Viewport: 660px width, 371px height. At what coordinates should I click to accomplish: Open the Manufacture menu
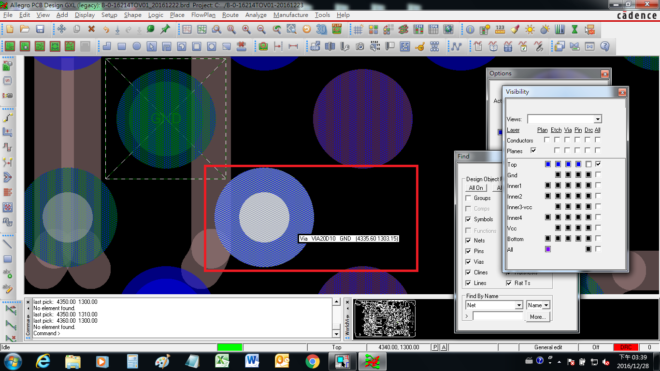[290, 15]
